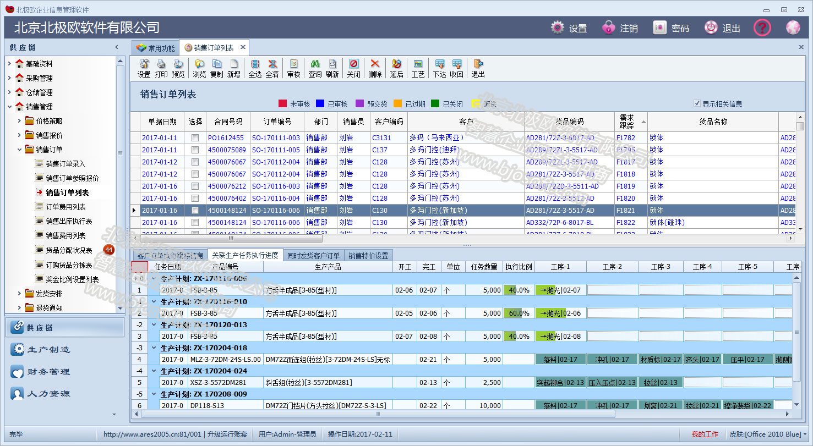The width and height of the screenshot is (813, 446).
Task: Expand the 采购管理 tree node
Action: click(9, 78)
